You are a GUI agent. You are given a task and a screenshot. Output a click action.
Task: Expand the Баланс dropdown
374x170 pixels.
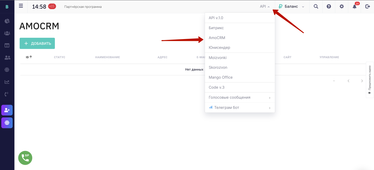303,7
